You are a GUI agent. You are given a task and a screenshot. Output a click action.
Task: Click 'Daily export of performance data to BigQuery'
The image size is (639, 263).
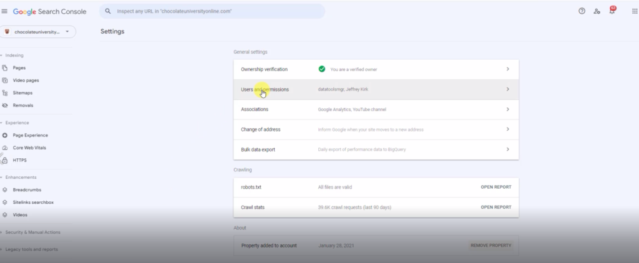(x=362, y=150)
